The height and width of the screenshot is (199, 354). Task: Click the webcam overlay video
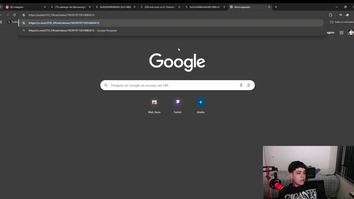308,172
